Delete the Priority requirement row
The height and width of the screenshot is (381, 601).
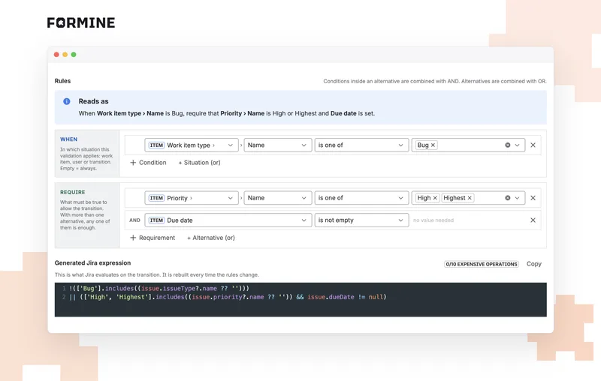533,198
